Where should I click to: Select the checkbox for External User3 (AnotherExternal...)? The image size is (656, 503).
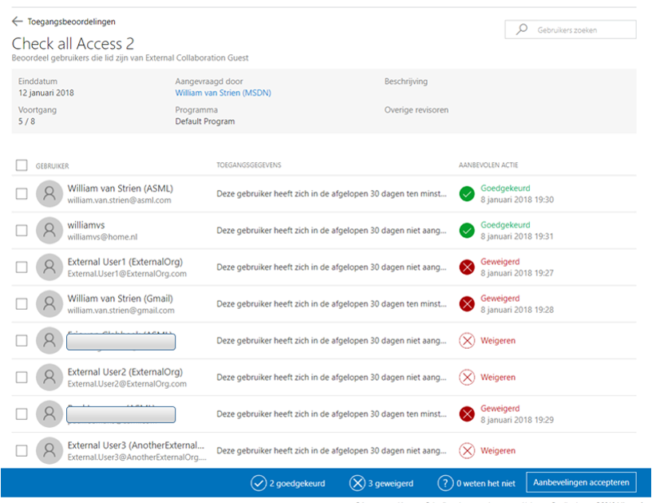(21, 450)
